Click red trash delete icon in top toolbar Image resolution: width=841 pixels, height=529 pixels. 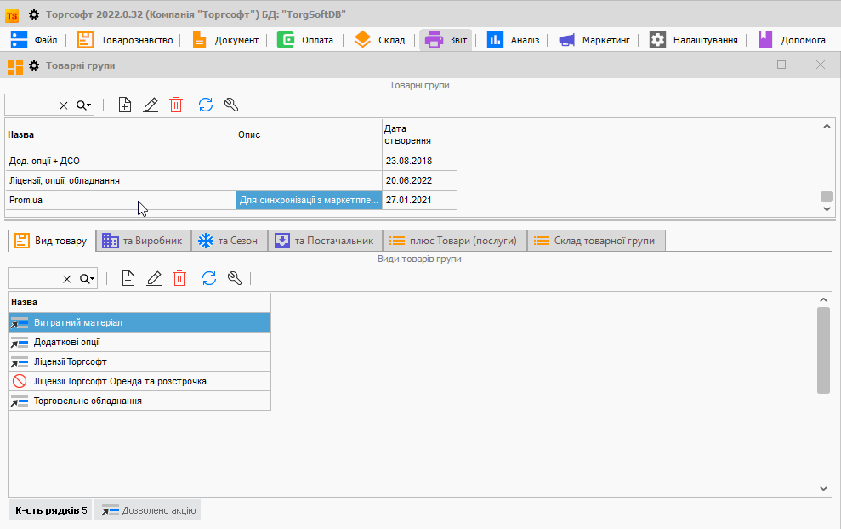coord(176,105)
